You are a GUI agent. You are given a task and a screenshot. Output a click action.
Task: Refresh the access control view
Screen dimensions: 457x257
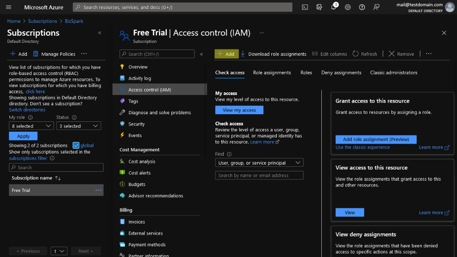point(365,54)
